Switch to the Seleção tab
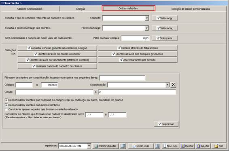 click(81, 9)
